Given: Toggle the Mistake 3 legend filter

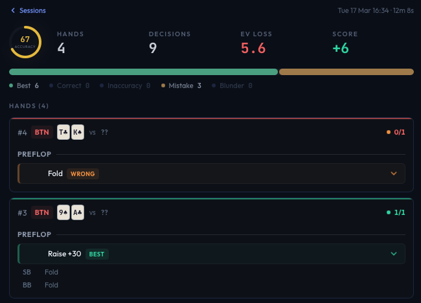Looking at the screenshot, I should (x=181, y=85).
